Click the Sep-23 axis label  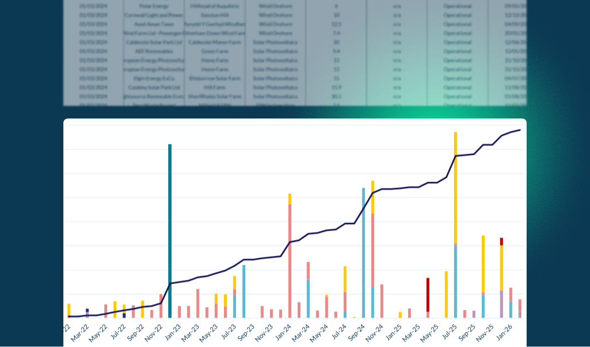pyautogui.click(x=246, y=332)
